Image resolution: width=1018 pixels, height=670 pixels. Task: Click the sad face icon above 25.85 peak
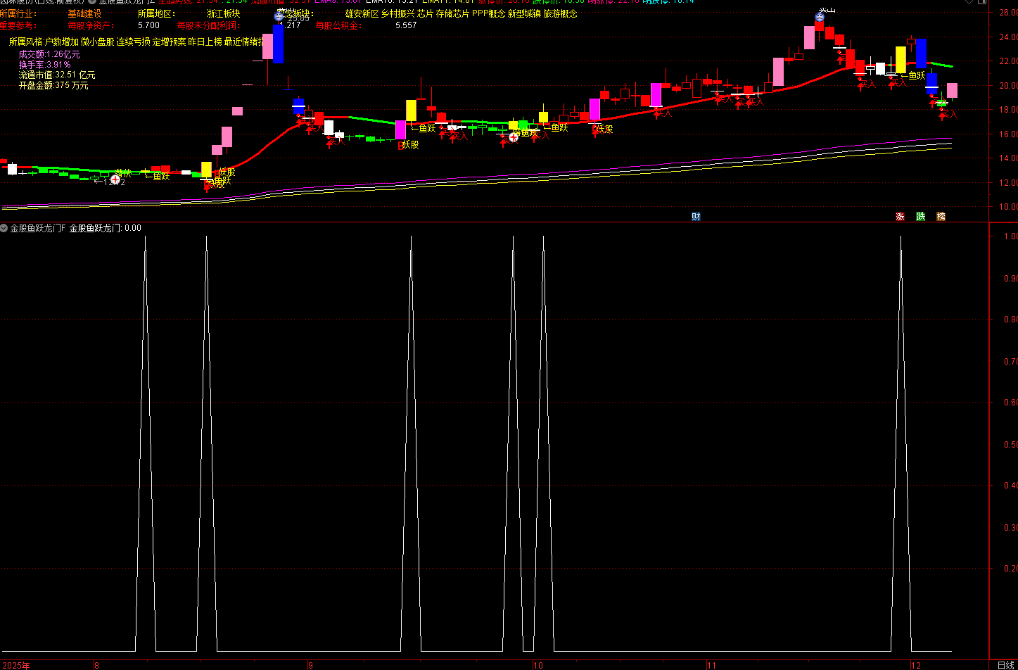pyautogui.click(x=279, y=16)
